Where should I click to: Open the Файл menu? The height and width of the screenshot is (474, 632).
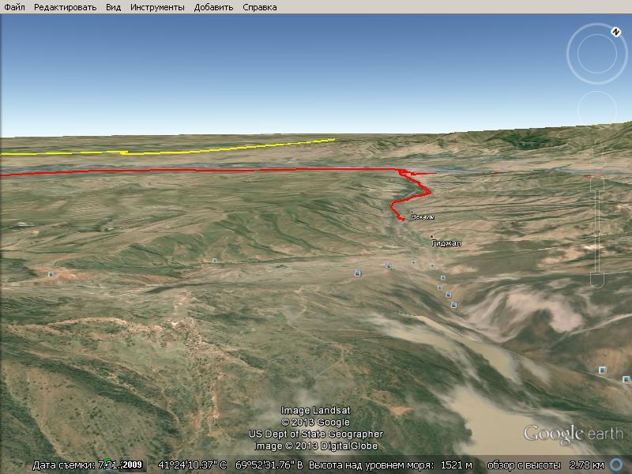point(14,7)
